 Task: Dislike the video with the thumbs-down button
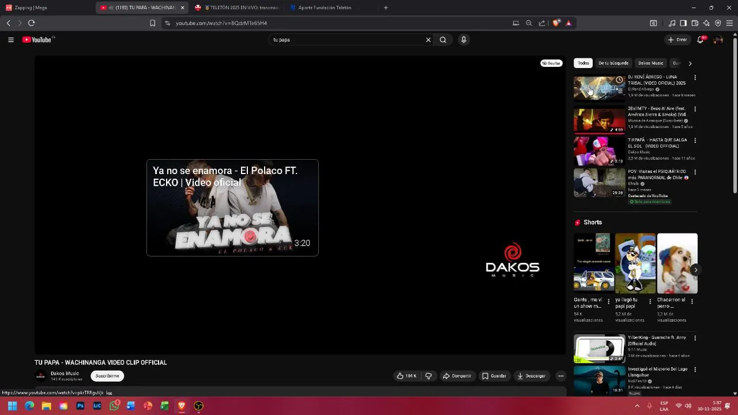click(428, 376)
